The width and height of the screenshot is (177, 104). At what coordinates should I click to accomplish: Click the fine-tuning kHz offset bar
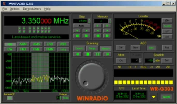[144, 73]
